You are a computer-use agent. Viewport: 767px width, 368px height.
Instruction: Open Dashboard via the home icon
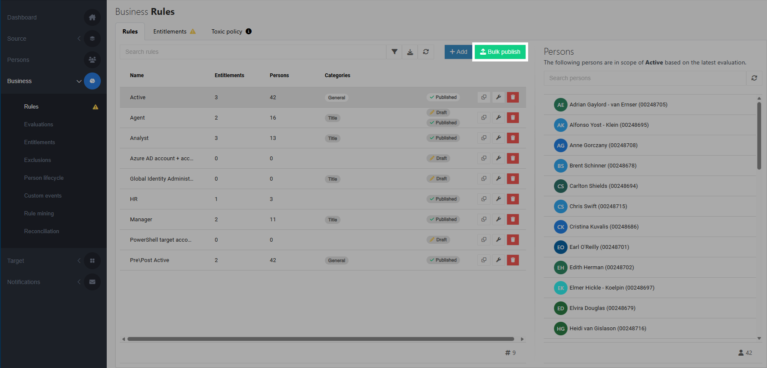pyautogui.click(x=92, y=17)
